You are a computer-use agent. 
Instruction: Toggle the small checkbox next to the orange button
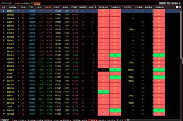pyautogui.click(x=32, y=3)
